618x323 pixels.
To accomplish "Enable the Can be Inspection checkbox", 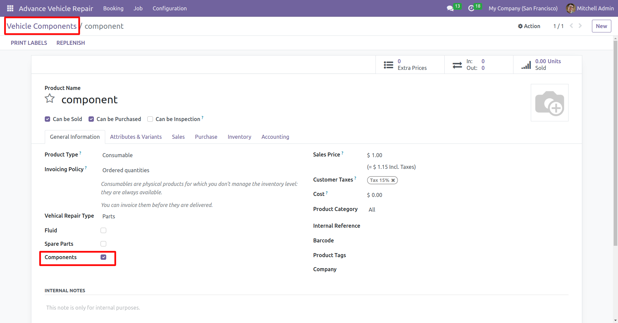I will [x=150, y=119].
